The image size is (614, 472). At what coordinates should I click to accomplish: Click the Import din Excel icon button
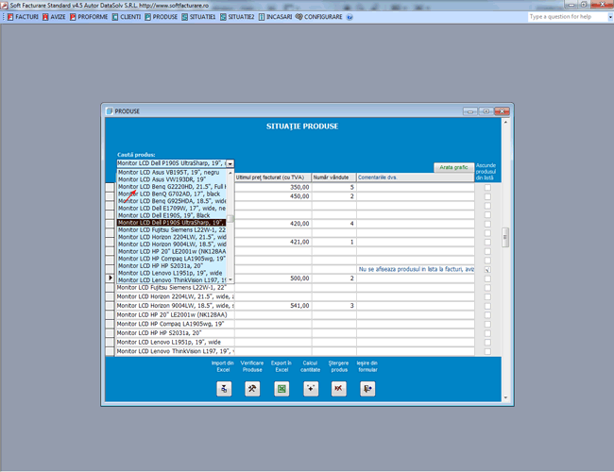click(x=224, y=389)
